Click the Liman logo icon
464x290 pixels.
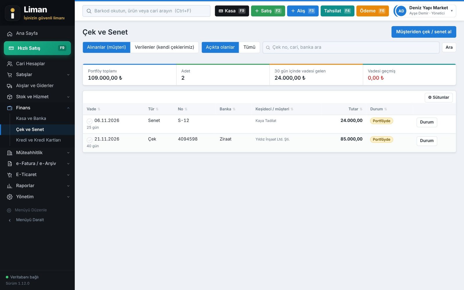[x=12, y=13]
